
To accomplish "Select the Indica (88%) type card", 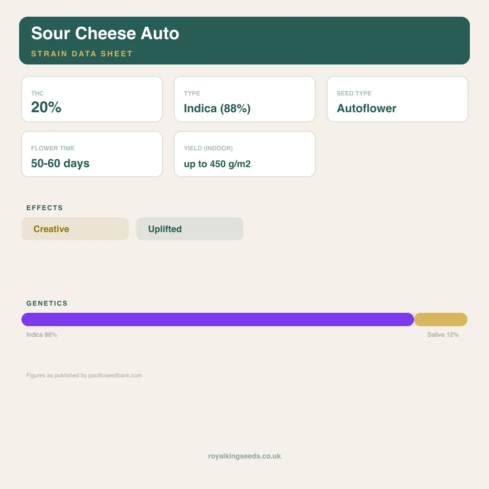I will 245,99.
